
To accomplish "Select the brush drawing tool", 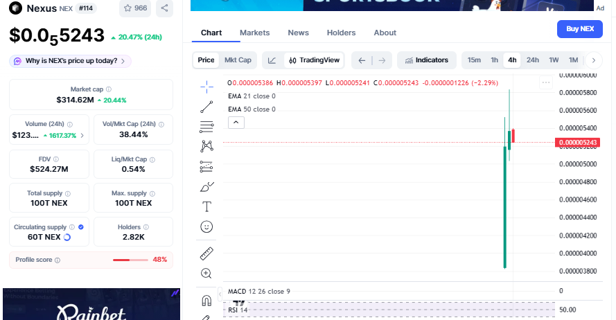I will [x=206, y=187].
